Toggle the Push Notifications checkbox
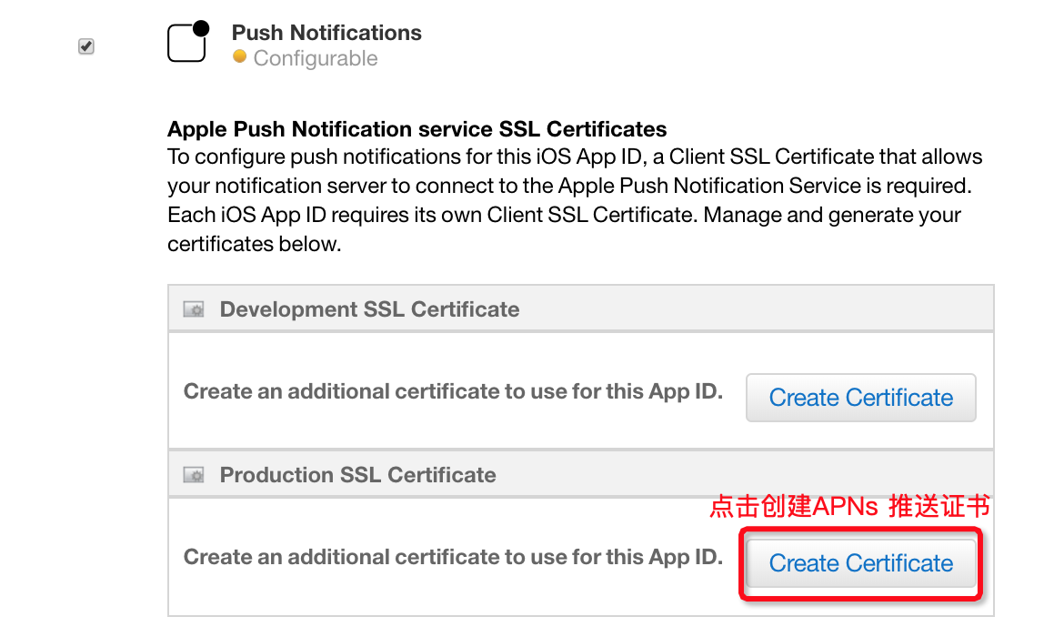 click(85, 46)
